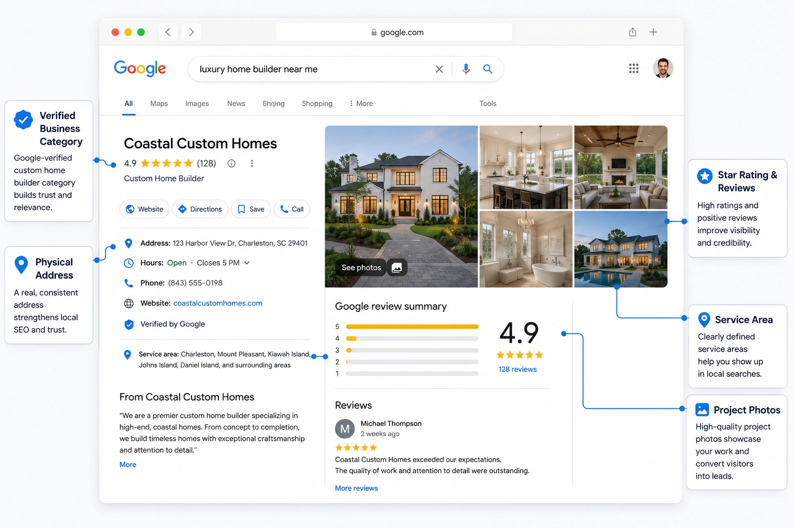Click the More reviews link
793x528 pixels.
[x=356, y=488]
